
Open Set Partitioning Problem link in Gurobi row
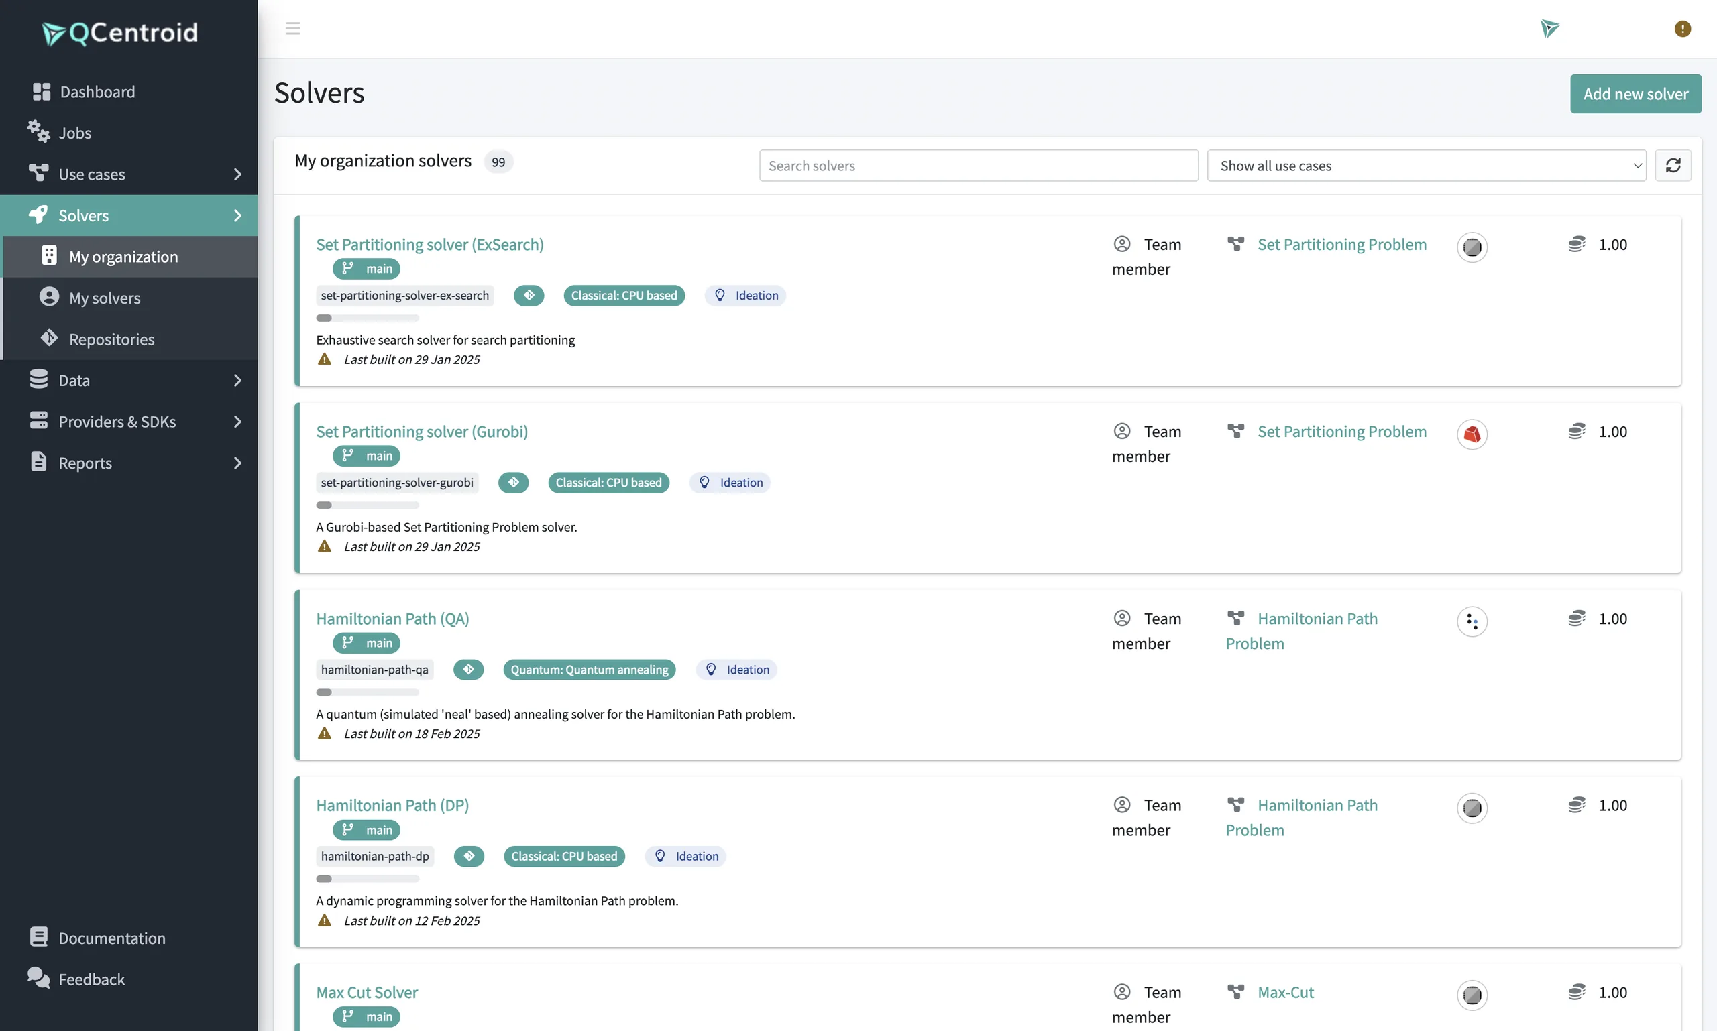(1341, 432)
